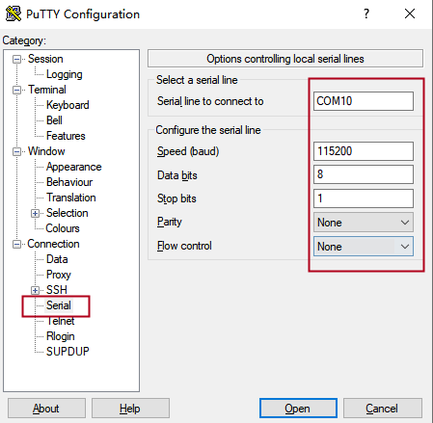
Task: Select the Telnet category item
Action: click(x=60, y=321)
